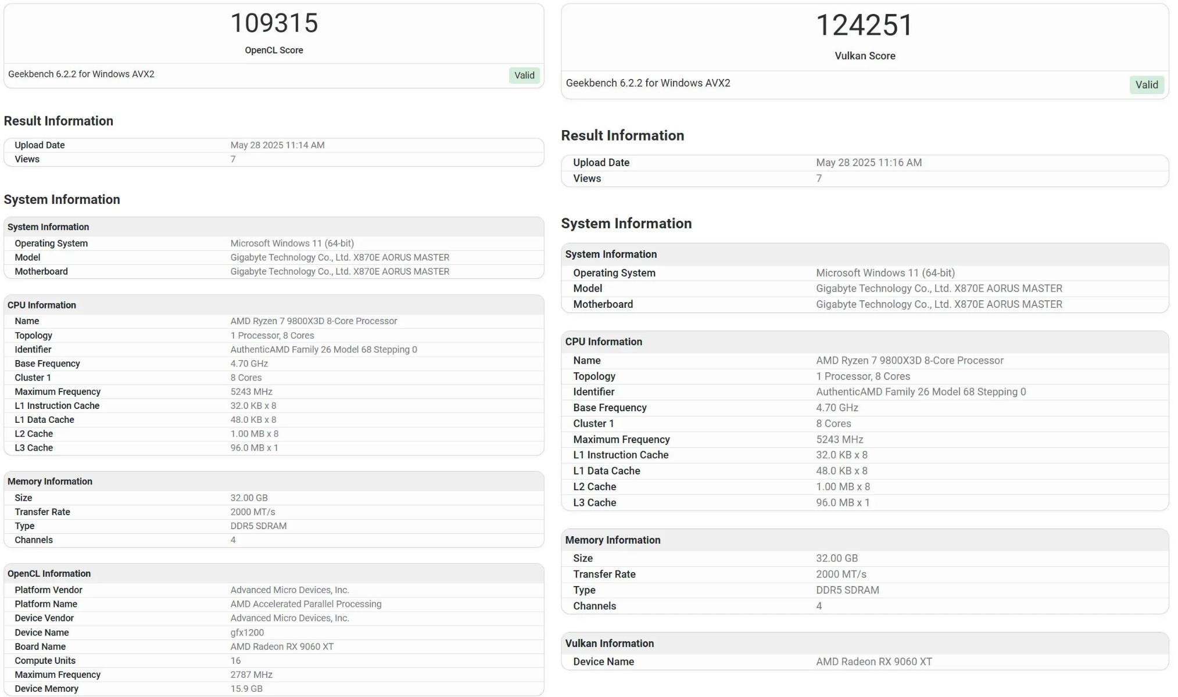Click the Vulkan Device Name Radeon RX 9060 XT

coord(873,662)
